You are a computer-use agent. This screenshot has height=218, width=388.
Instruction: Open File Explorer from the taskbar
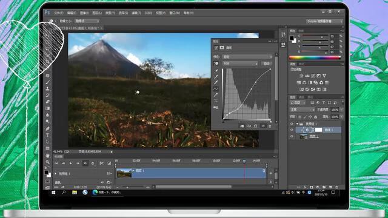coord(75,193)
